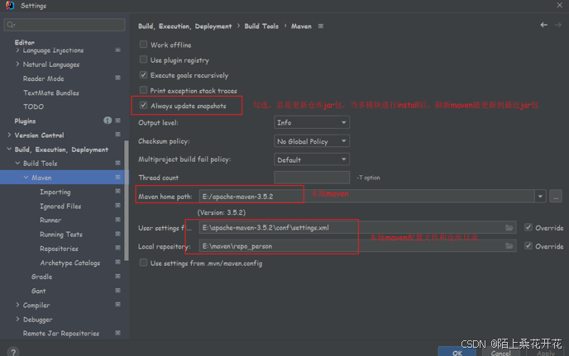Screen dimensions: 569x356
Task: Click Build Tools in the breadcrumb
Action: tap(261, 26)
